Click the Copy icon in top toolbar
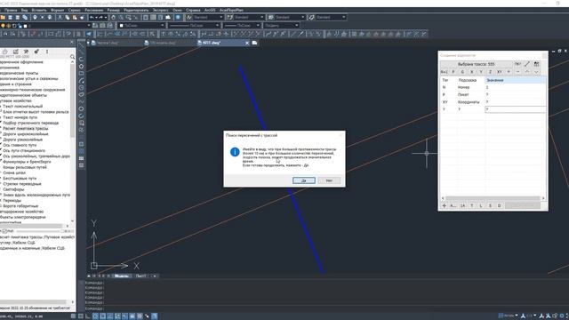The width and height of the screenshot is (569, 320). tap(68, 18)
